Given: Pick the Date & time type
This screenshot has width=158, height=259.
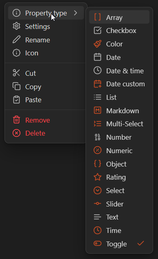Looking at the screenshot, I should (x=119, y=71).
